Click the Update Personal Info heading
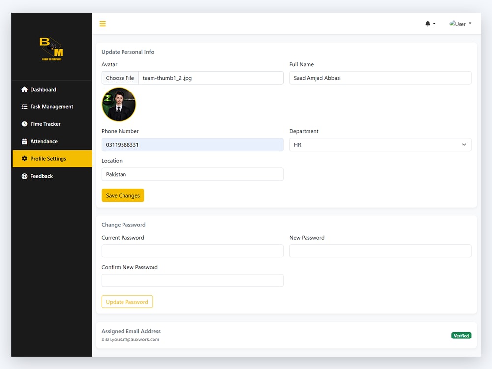This screenshot has width=492, height=369. (128, 52)
